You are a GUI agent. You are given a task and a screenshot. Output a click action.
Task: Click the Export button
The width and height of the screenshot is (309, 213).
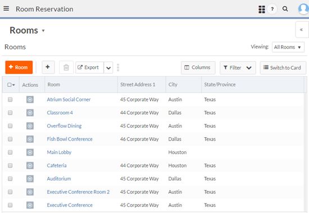tap(90, 68)
